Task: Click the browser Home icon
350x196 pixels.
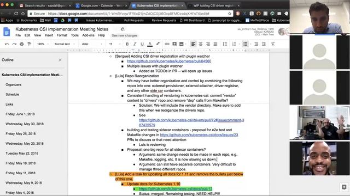Action: click(23, 14)
